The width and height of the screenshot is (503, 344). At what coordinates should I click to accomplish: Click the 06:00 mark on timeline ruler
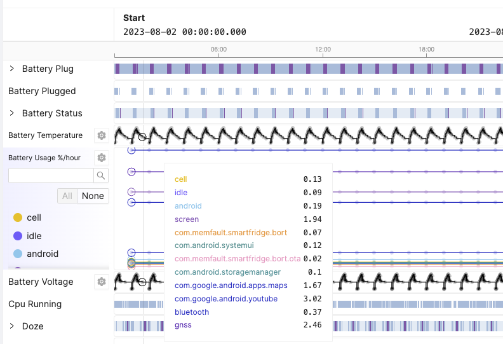[218, 50]
